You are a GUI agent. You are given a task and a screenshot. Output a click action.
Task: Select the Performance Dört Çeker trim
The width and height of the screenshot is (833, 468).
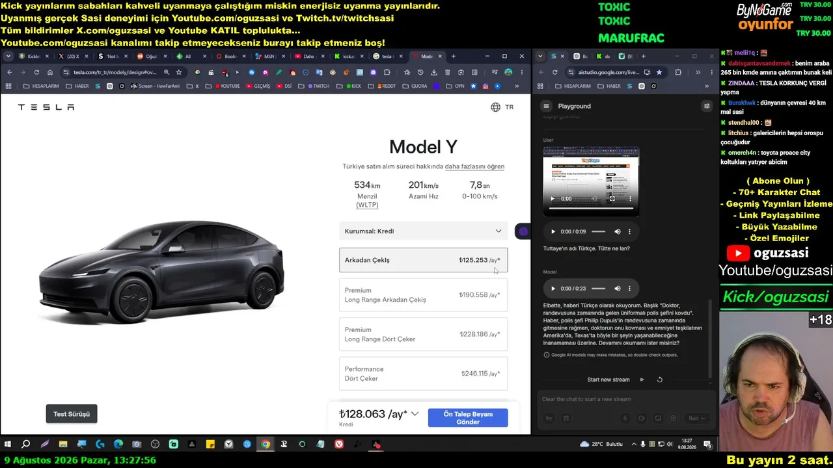(424, 374)
